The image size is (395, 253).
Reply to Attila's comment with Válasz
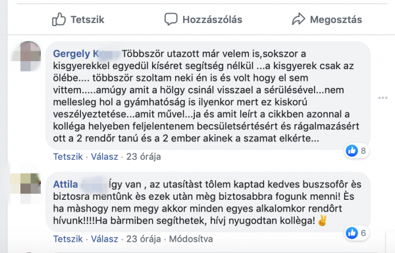104,239
